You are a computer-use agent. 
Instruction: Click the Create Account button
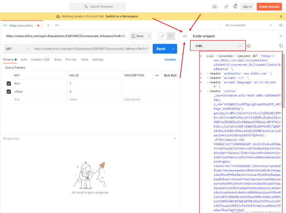tap(269, 7)
